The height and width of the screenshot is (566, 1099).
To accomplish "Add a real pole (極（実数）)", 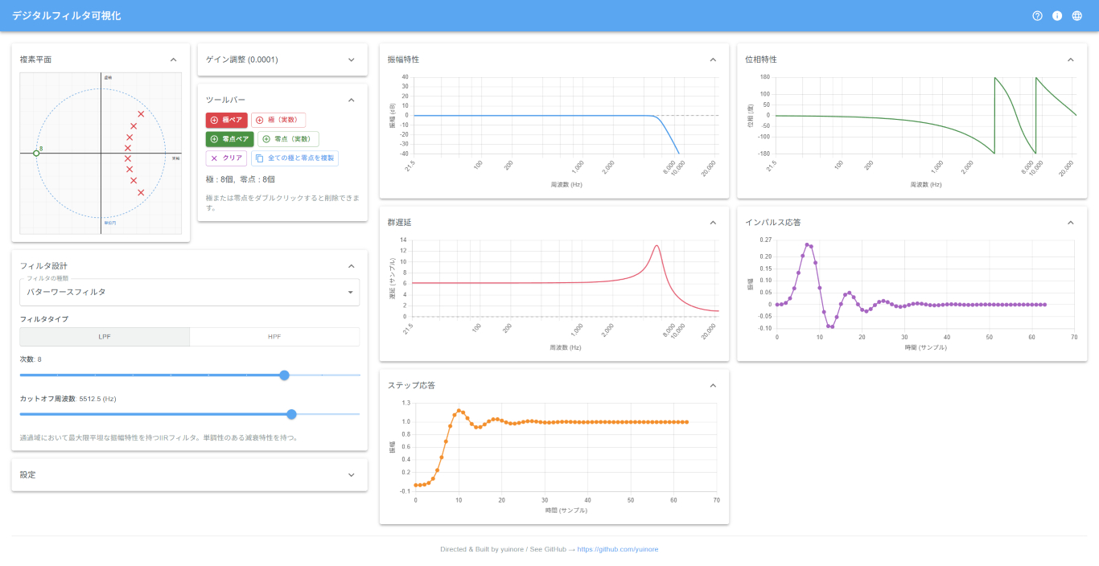I will pyautogui.click(x=278, y=120).
